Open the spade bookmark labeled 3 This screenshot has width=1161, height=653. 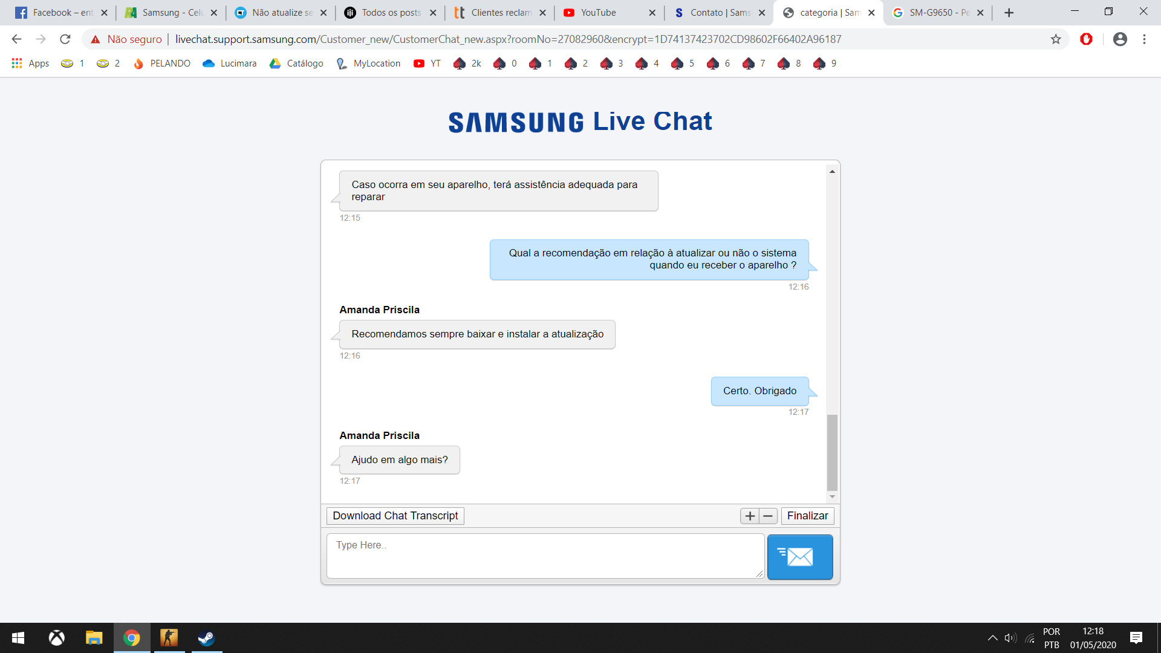tap(612, 63)
